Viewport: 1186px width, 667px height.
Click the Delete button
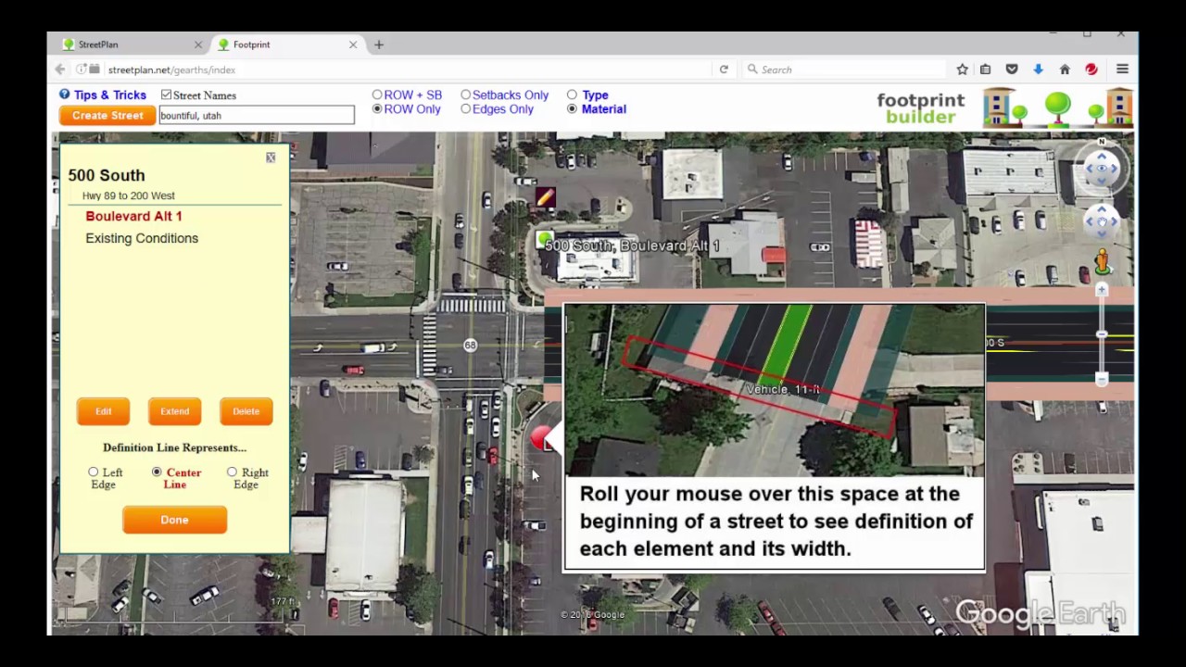click(246, 411)
